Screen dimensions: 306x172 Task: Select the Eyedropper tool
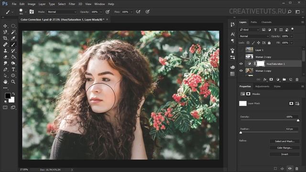[13, 38]
